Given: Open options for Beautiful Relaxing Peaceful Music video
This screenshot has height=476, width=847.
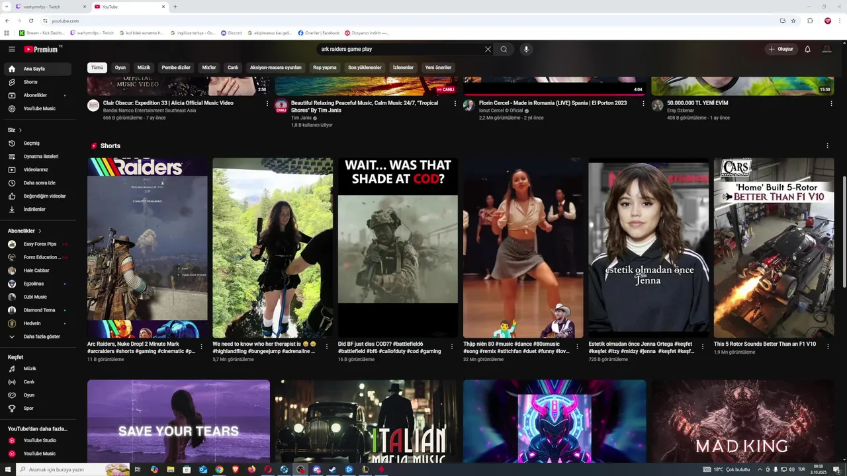Looking at the screenshot, I should pyautogui.click(x=455, y=104).
